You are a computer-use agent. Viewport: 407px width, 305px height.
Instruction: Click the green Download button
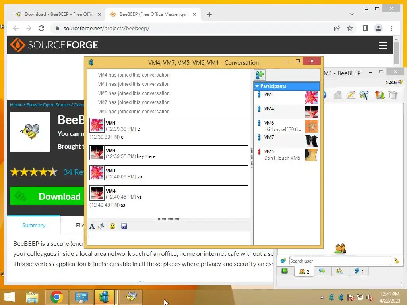[x=47, y=196]
